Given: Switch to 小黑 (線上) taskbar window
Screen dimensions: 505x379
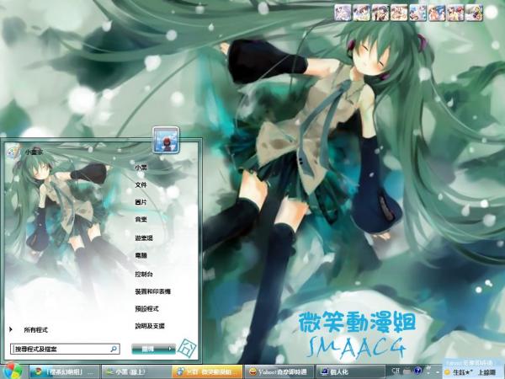Looking at the screenshot, I should pos(136,372).
